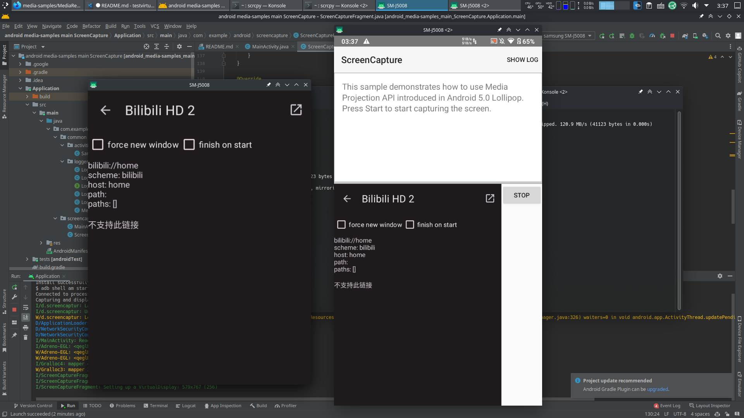Open in new window on Bilibili HD 2
Image resolution: width=744 pixels, height=418 pixels.
tap(296, 110)
